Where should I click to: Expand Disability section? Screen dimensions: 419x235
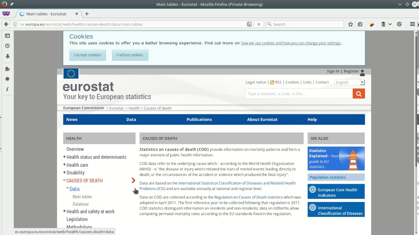[64, 173]
